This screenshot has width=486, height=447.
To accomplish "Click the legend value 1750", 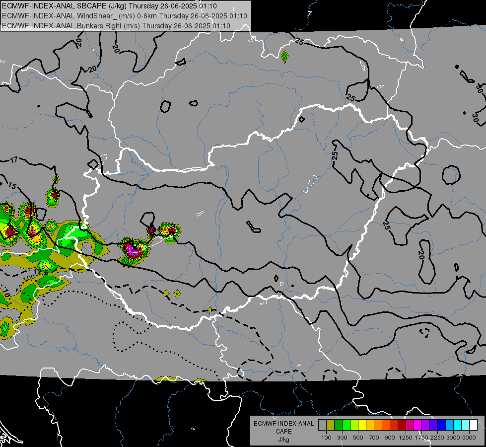I will click(421, 438).
